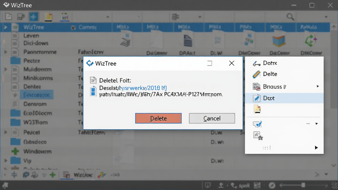Select the Pectce folder

32,61
